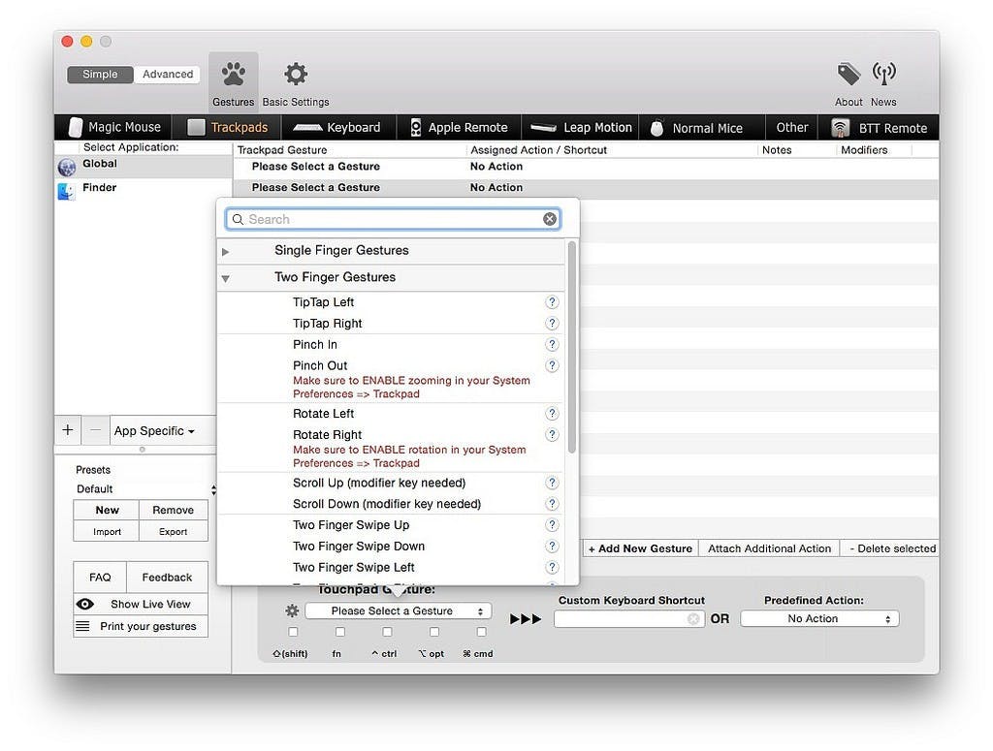This screenshot has height=751, width=993.
Task: Switch to Advanced mode
Action: [x=167, y=74]
